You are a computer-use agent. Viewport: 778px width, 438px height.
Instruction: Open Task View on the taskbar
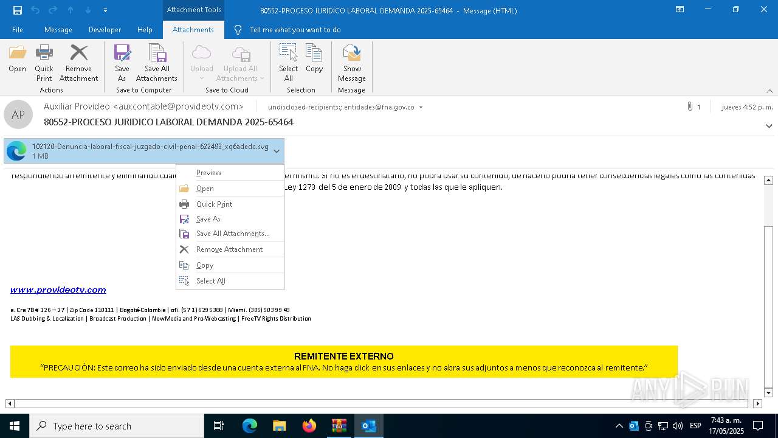[x=219, y=426]
